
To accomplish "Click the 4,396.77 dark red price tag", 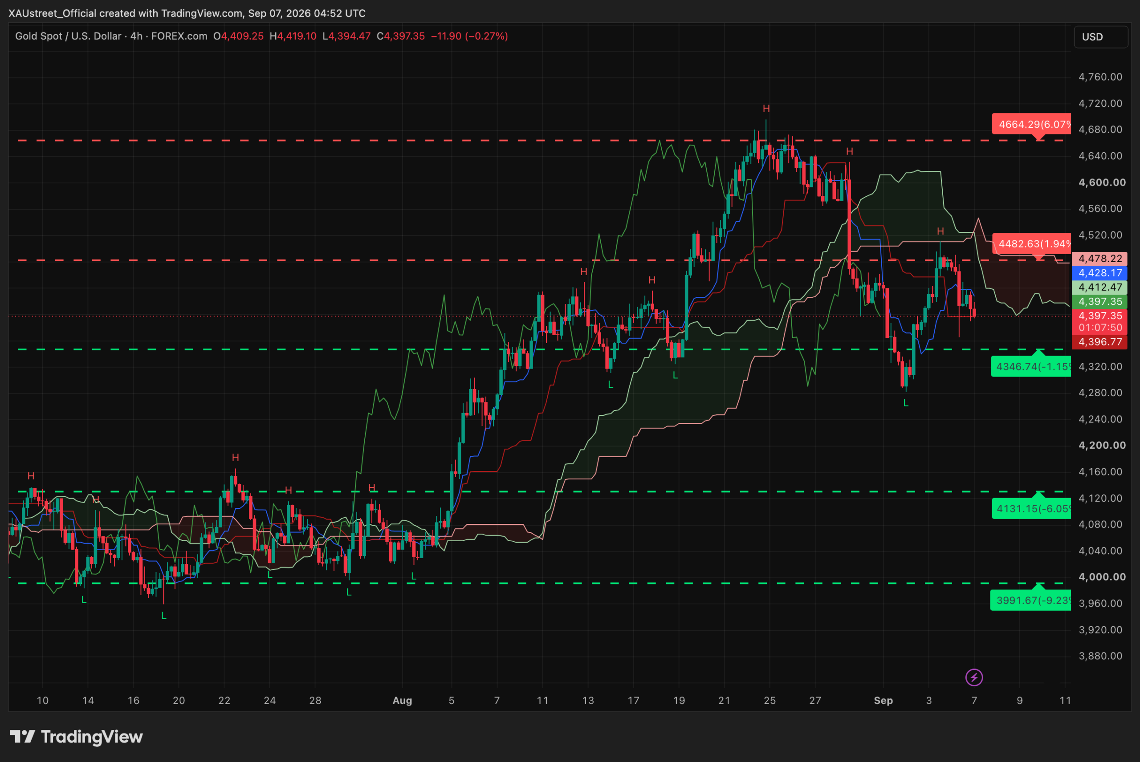I will [1099, 342].
